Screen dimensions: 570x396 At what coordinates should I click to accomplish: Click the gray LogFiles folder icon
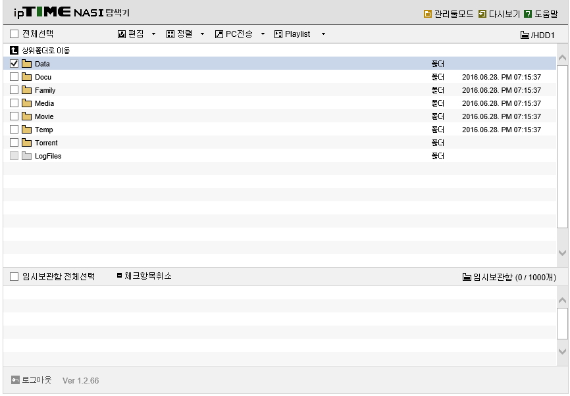[26, 155]
